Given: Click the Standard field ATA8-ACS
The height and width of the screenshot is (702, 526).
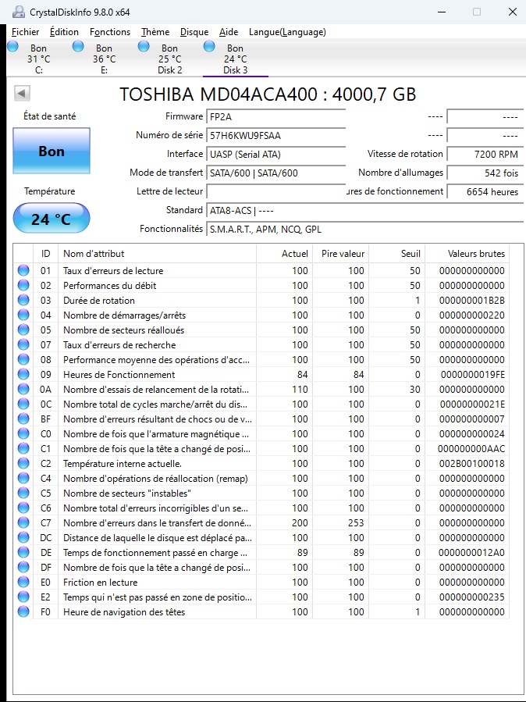Looking at the screenshot, I should (x=365, y=210).
